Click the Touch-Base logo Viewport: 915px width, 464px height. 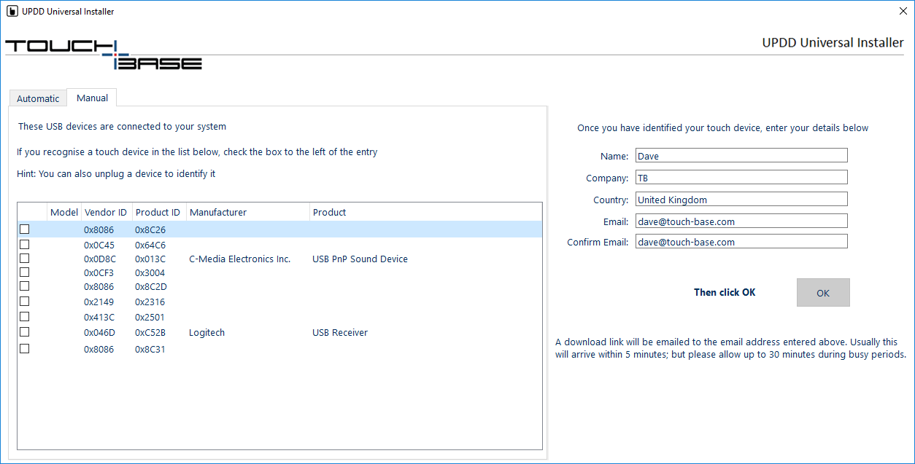coord(104,55)
